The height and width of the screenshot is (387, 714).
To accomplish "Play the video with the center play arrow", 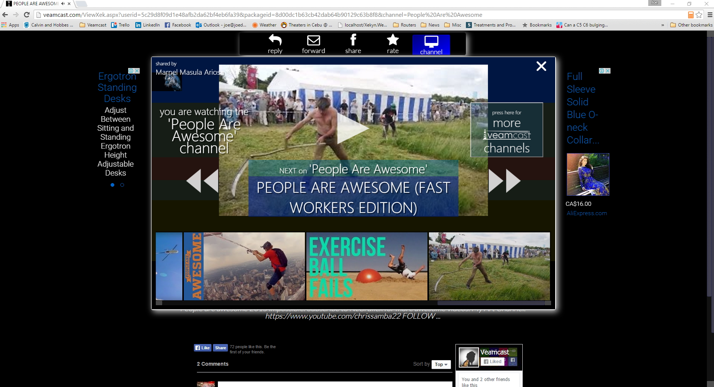I will tap(352, 128).
